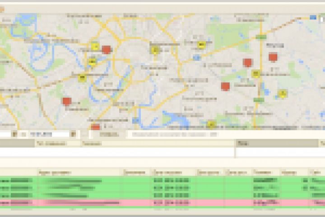The image size is (325, 217).
Task: Select the pink highlighted row in the orders table
Action: click(162, 203)
